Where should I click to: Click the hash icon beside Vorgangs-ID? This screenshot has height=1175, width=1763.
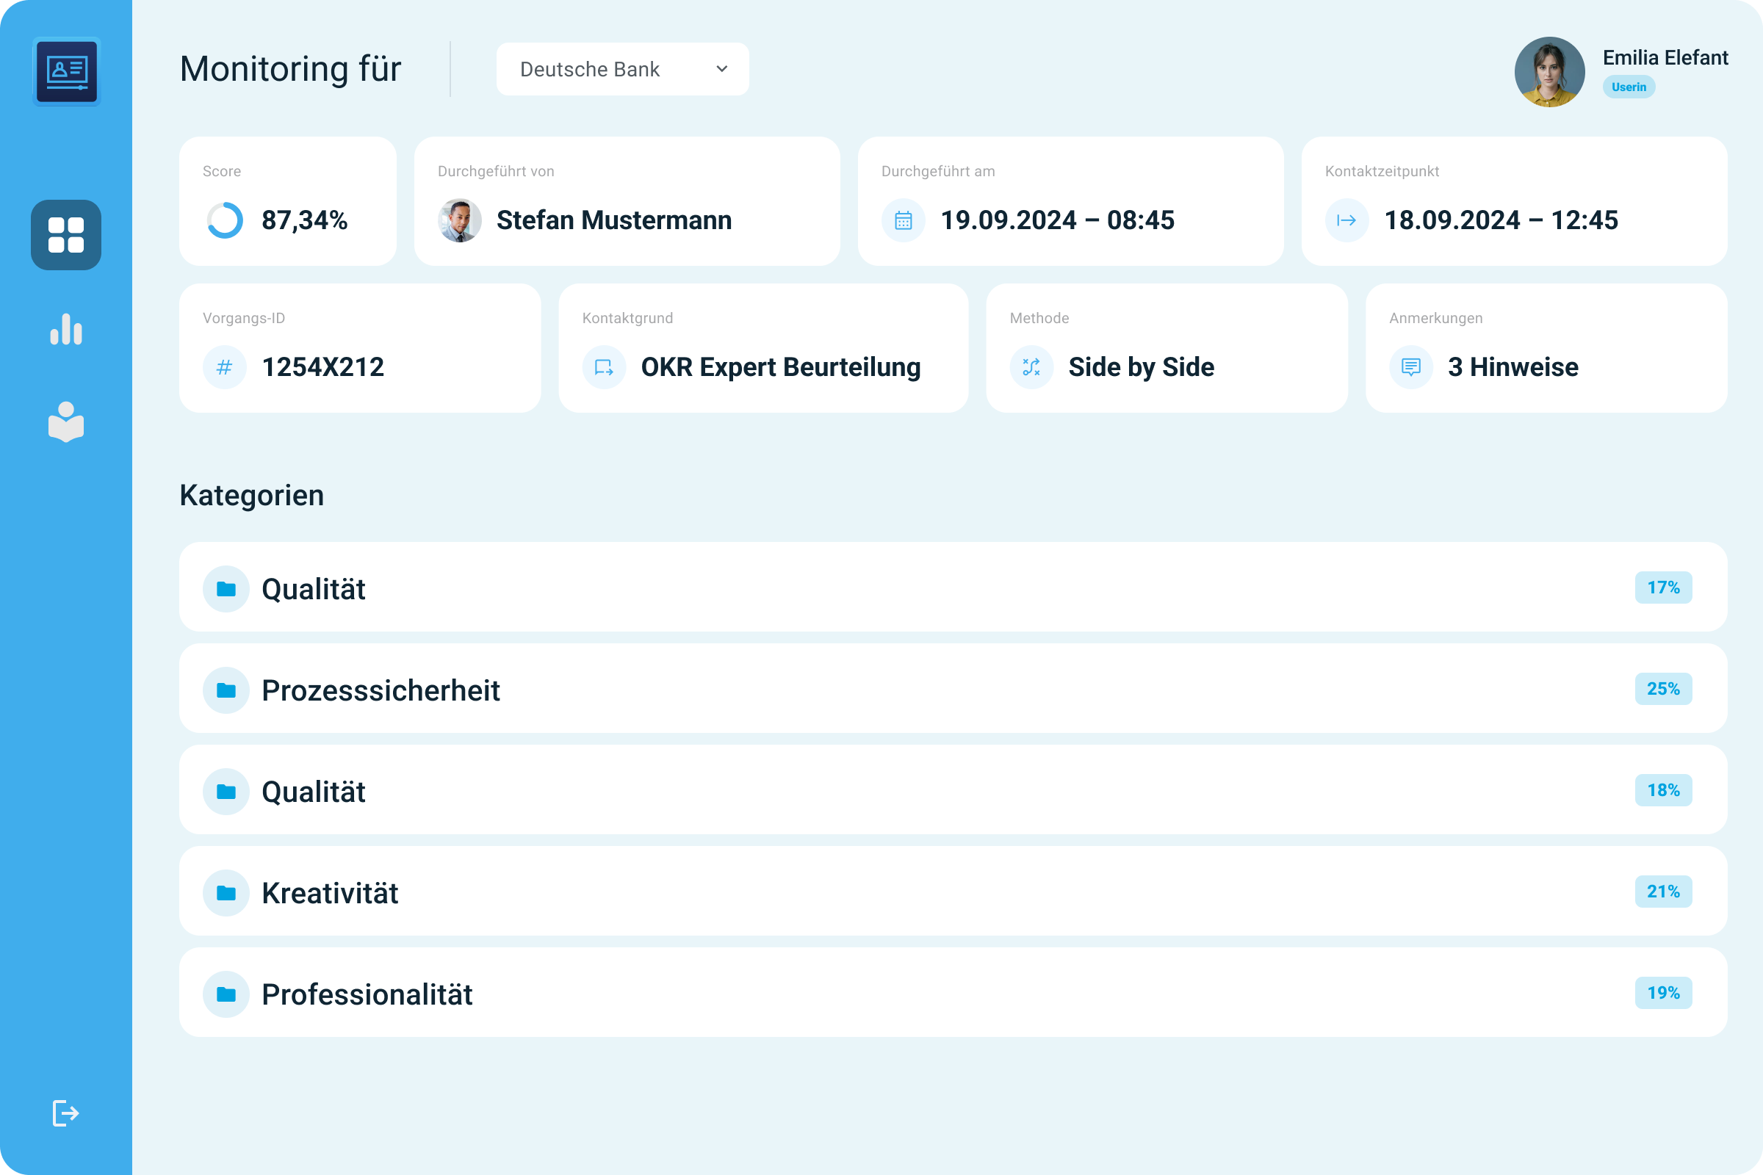(x=224, y=367)
